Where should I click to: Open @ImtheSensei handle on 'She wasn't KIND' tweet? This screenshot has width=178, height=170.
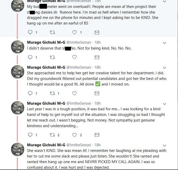click(x=79, y=145)
